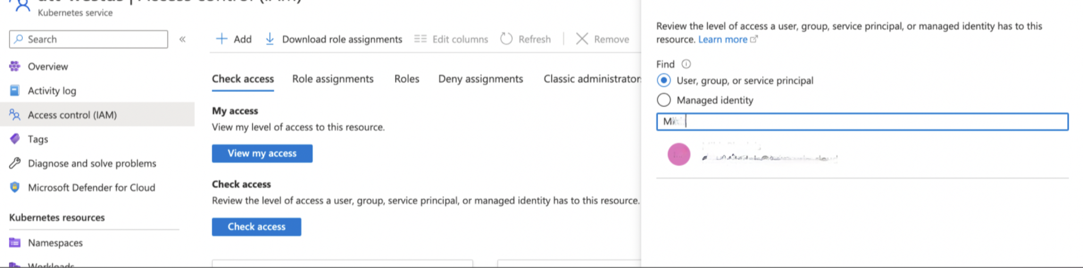Select the blurred user search result
This screenshot has width=1083, height=268.
(x=862, y=154)
